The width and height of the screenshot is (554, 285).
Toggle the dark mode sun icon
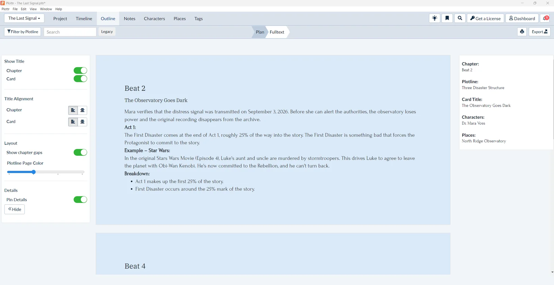[x=435, y=18]
